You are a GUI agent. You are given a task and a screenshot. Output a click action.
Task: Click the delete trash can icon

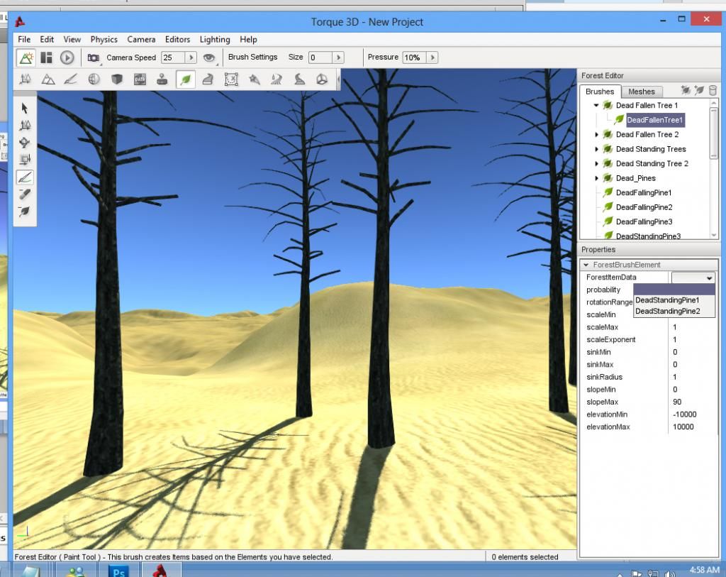click(x=713, y=90)
